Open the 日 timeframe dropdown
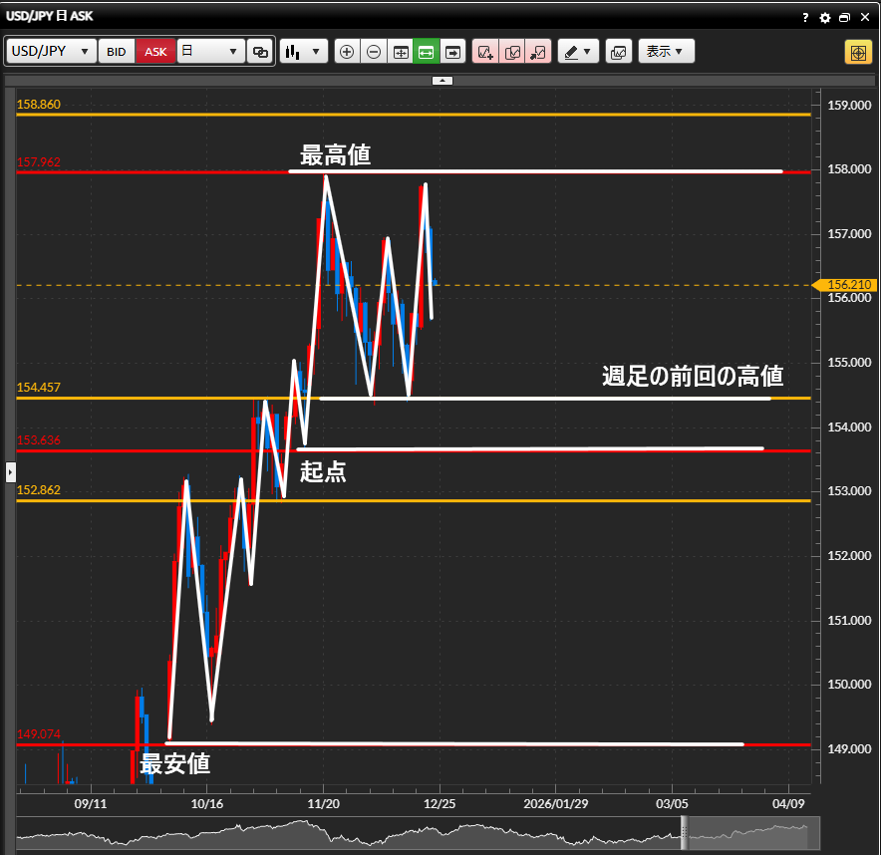Screen dimensions: 881x855 [210, 51]
